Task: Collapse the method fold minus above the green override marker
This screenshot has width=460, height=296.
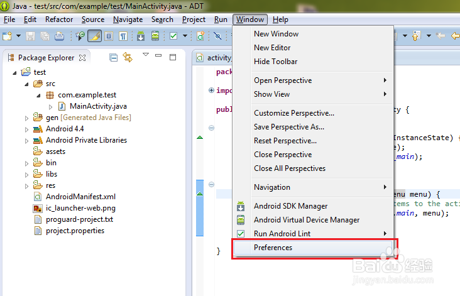Action: pyautogui.click(x=211, y=128)
